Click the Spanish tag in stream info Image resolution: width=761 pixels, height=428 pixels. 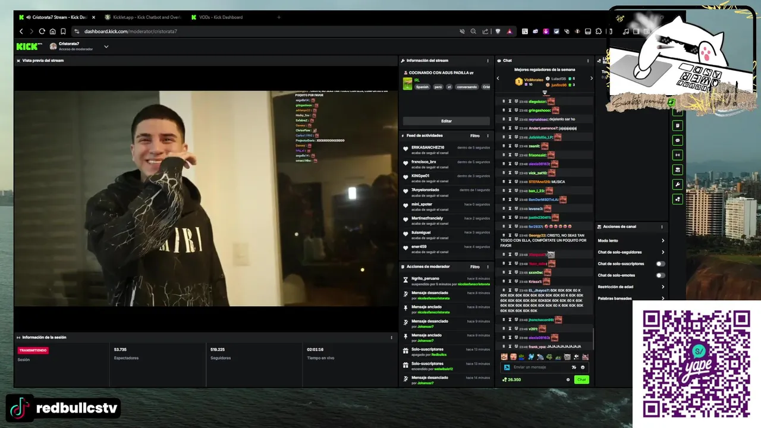tap(422, 87)
